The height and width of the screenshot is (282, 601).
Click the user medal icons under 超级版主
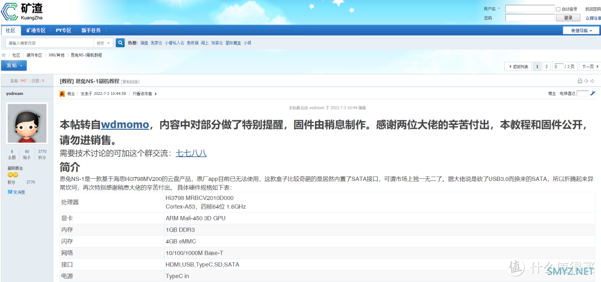[x=13, y=175]
